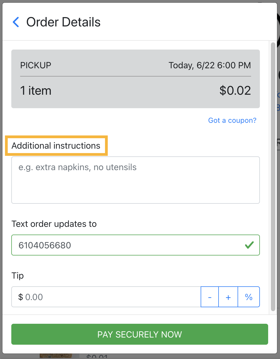Go back using the blue chevron arrow
The image size is (280, 359).
pyautogui.click(x=16, y=22)
